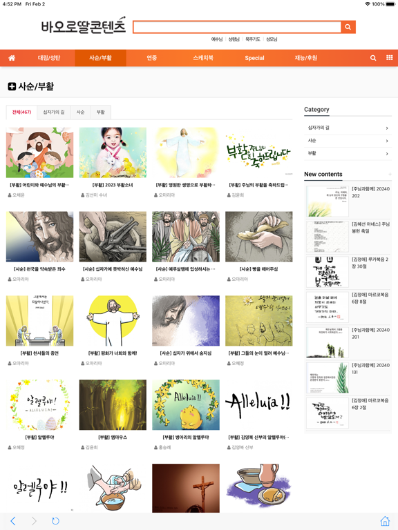The image size is (398, 530).
Task: Open the 평화가 너희와 함께 thumbnail
Action: click(113, 321)
